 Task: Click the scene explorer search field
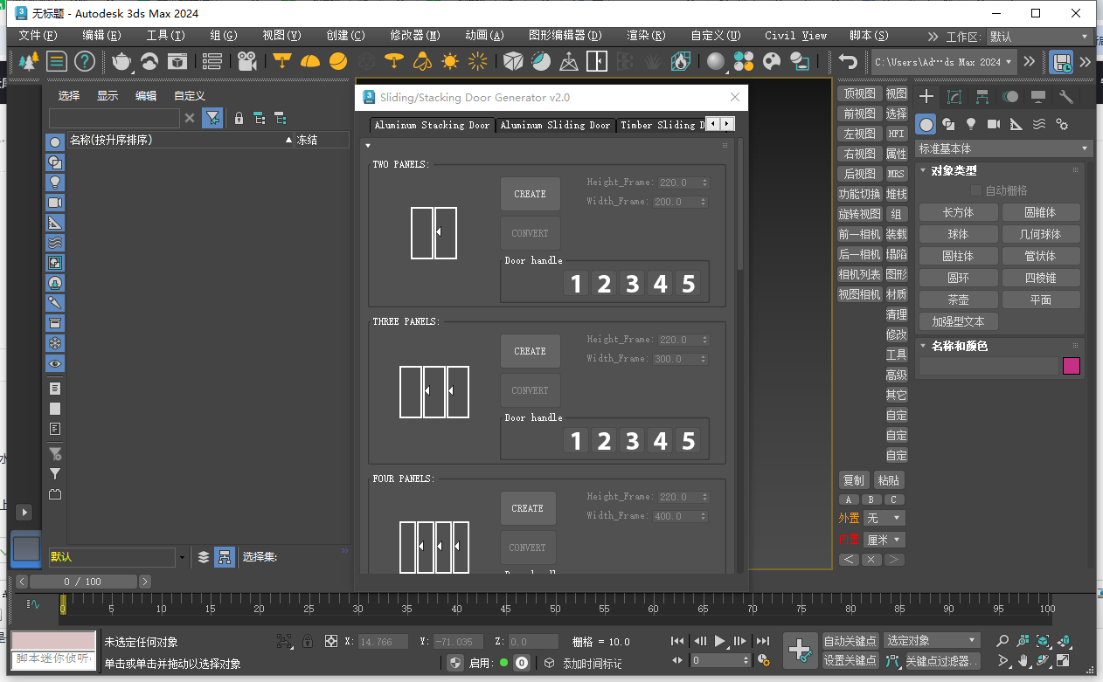(x=114, y=118)
